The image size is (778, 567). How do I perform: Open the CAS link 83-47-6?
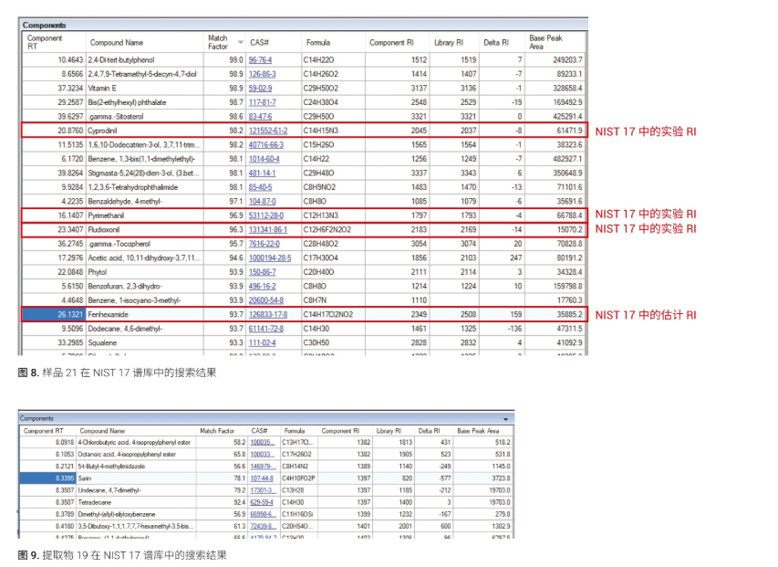[x=260, y=117]
